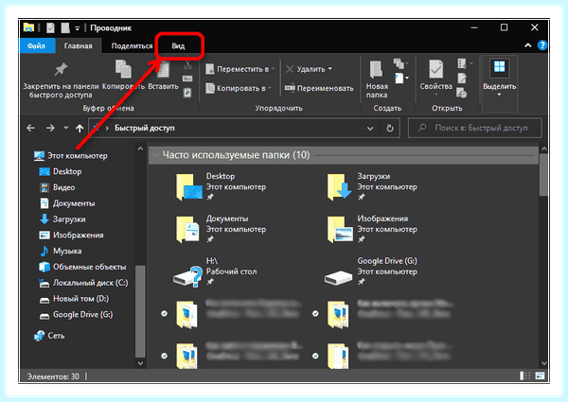Viewport: 568px width, 402px height.
Task: Click the Переименовать button
Action: tap(319, 88)
